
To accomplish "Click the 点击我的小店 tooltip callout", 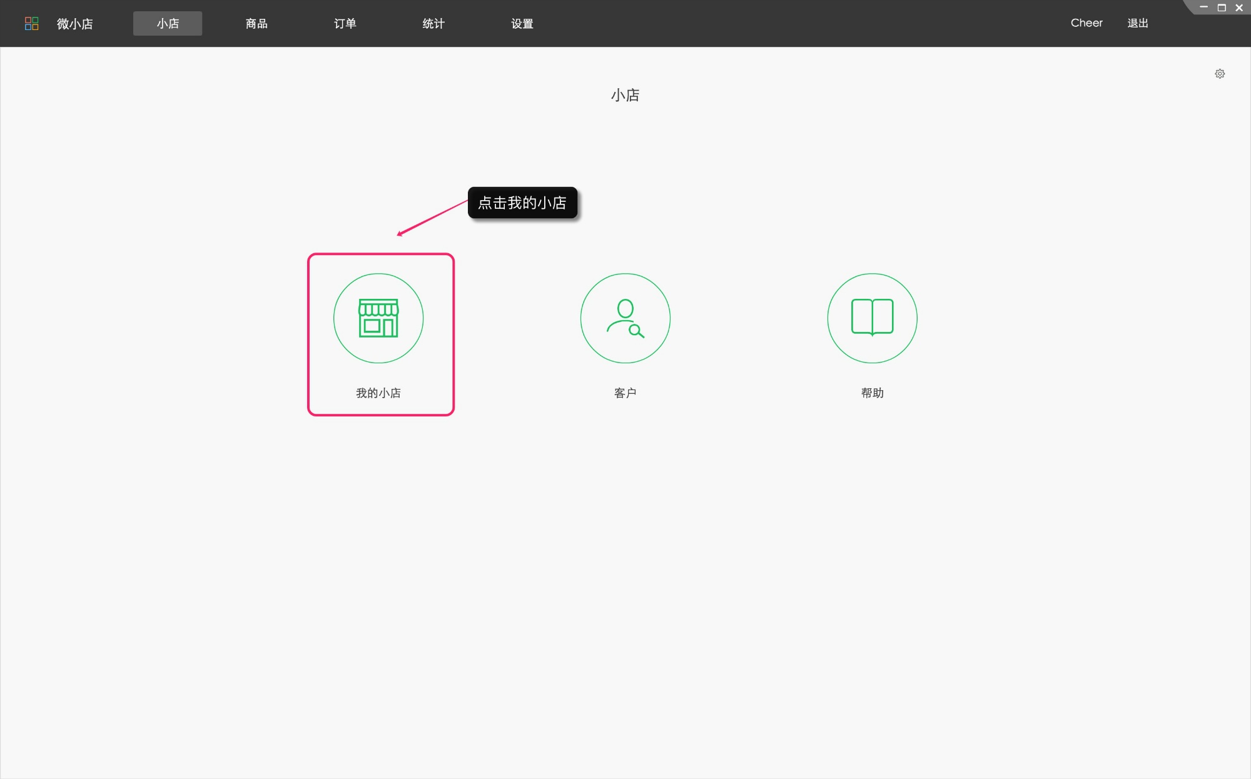I will pos(523,203).
